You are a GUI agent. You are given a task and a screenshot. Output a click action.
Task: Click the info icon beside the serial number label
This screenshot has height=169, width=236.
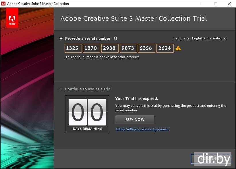(x=116, y=38)
